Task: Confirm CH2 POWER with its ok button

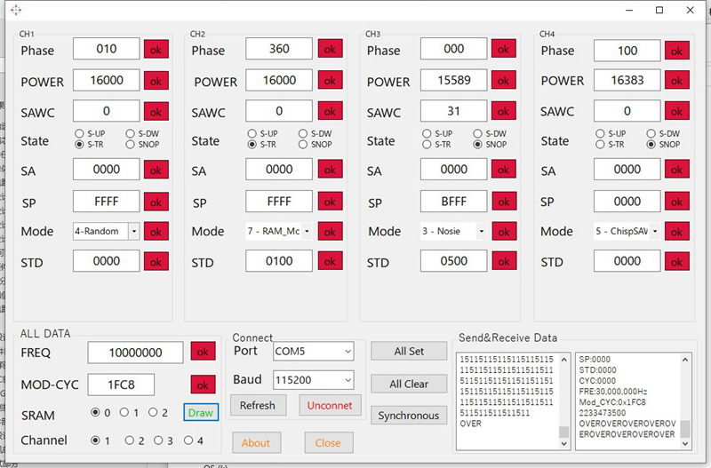Action: pyautogui.click(x=330, y=81)
